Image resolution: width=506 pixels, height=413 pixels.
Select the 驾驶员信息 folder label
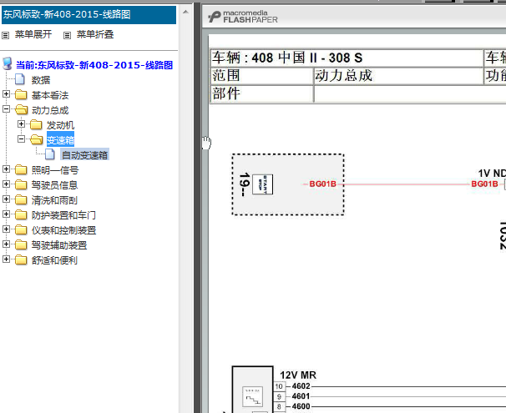(x=54, y=185)
